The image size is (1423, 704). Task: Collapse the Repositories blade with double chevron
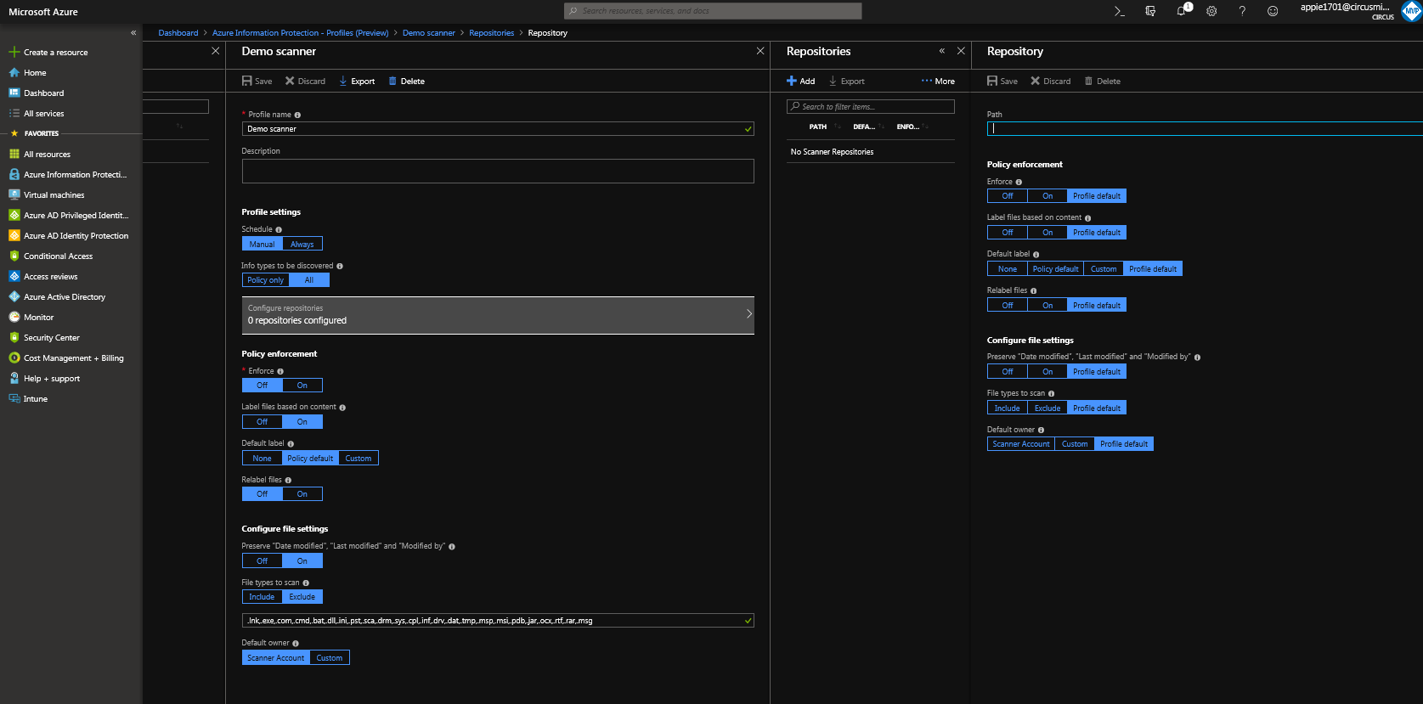941,51
